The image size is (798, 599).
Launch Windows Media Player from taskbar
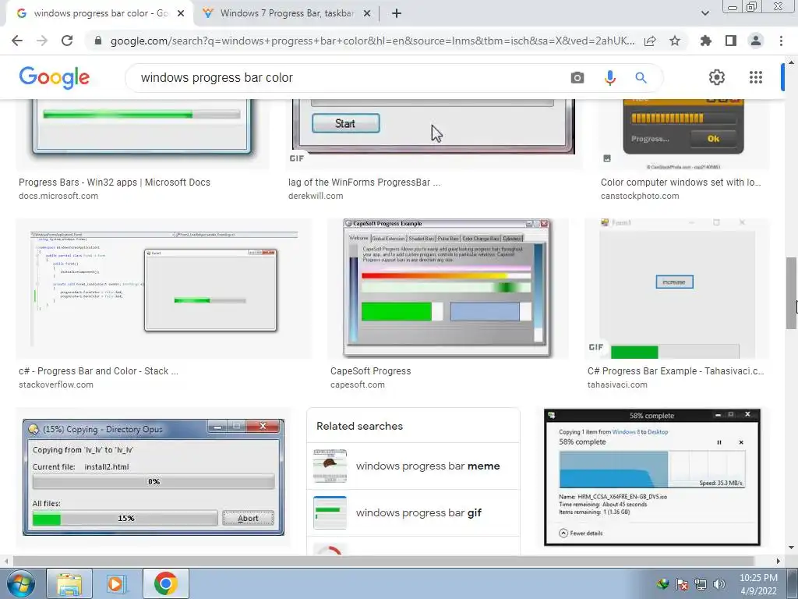[x=117, y=583]
